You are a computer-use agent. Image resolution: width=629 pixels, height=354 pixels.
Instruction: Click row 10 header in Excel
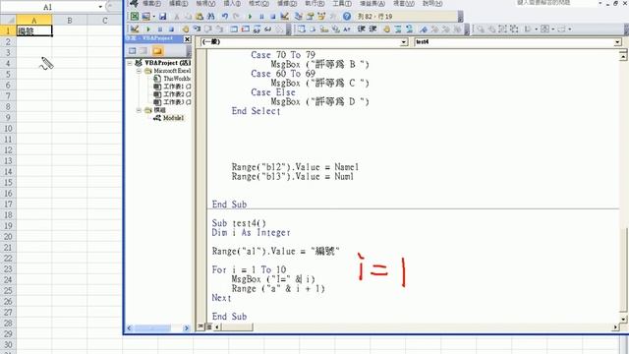8,129
